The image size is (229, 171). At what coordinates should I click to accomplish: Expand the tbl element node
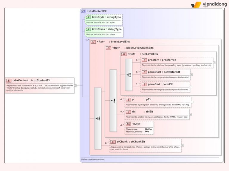coord(191,114)
